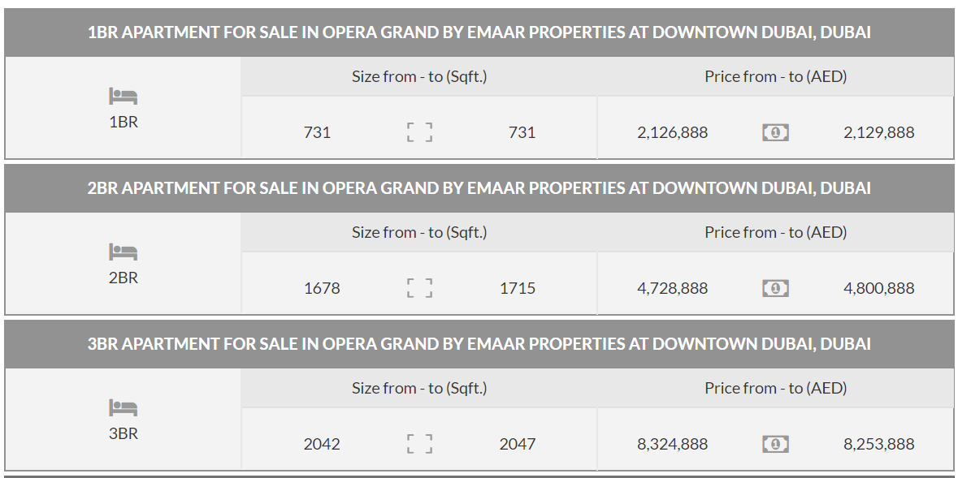
Task: Click the 1BR Apartment for Sale header
Action: pos(479,32)
